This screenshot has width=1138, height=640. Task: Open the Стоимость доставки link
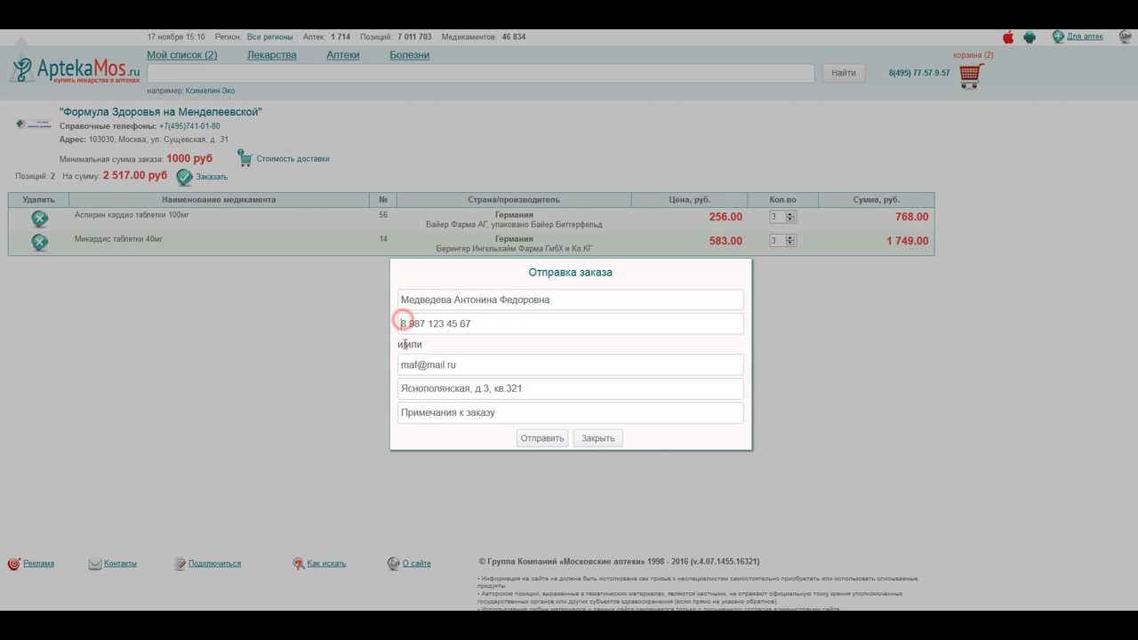coord(293,159)
